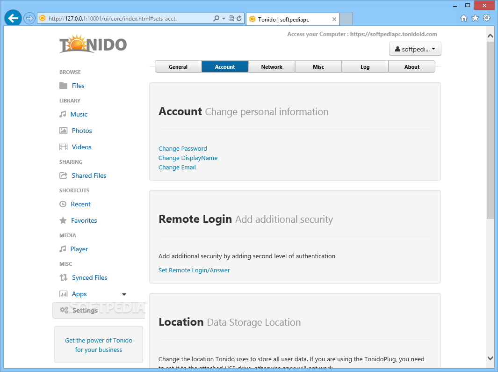Expand the Apps submenu arrow
Screen dimensions: 498x372
click(124, 294)
